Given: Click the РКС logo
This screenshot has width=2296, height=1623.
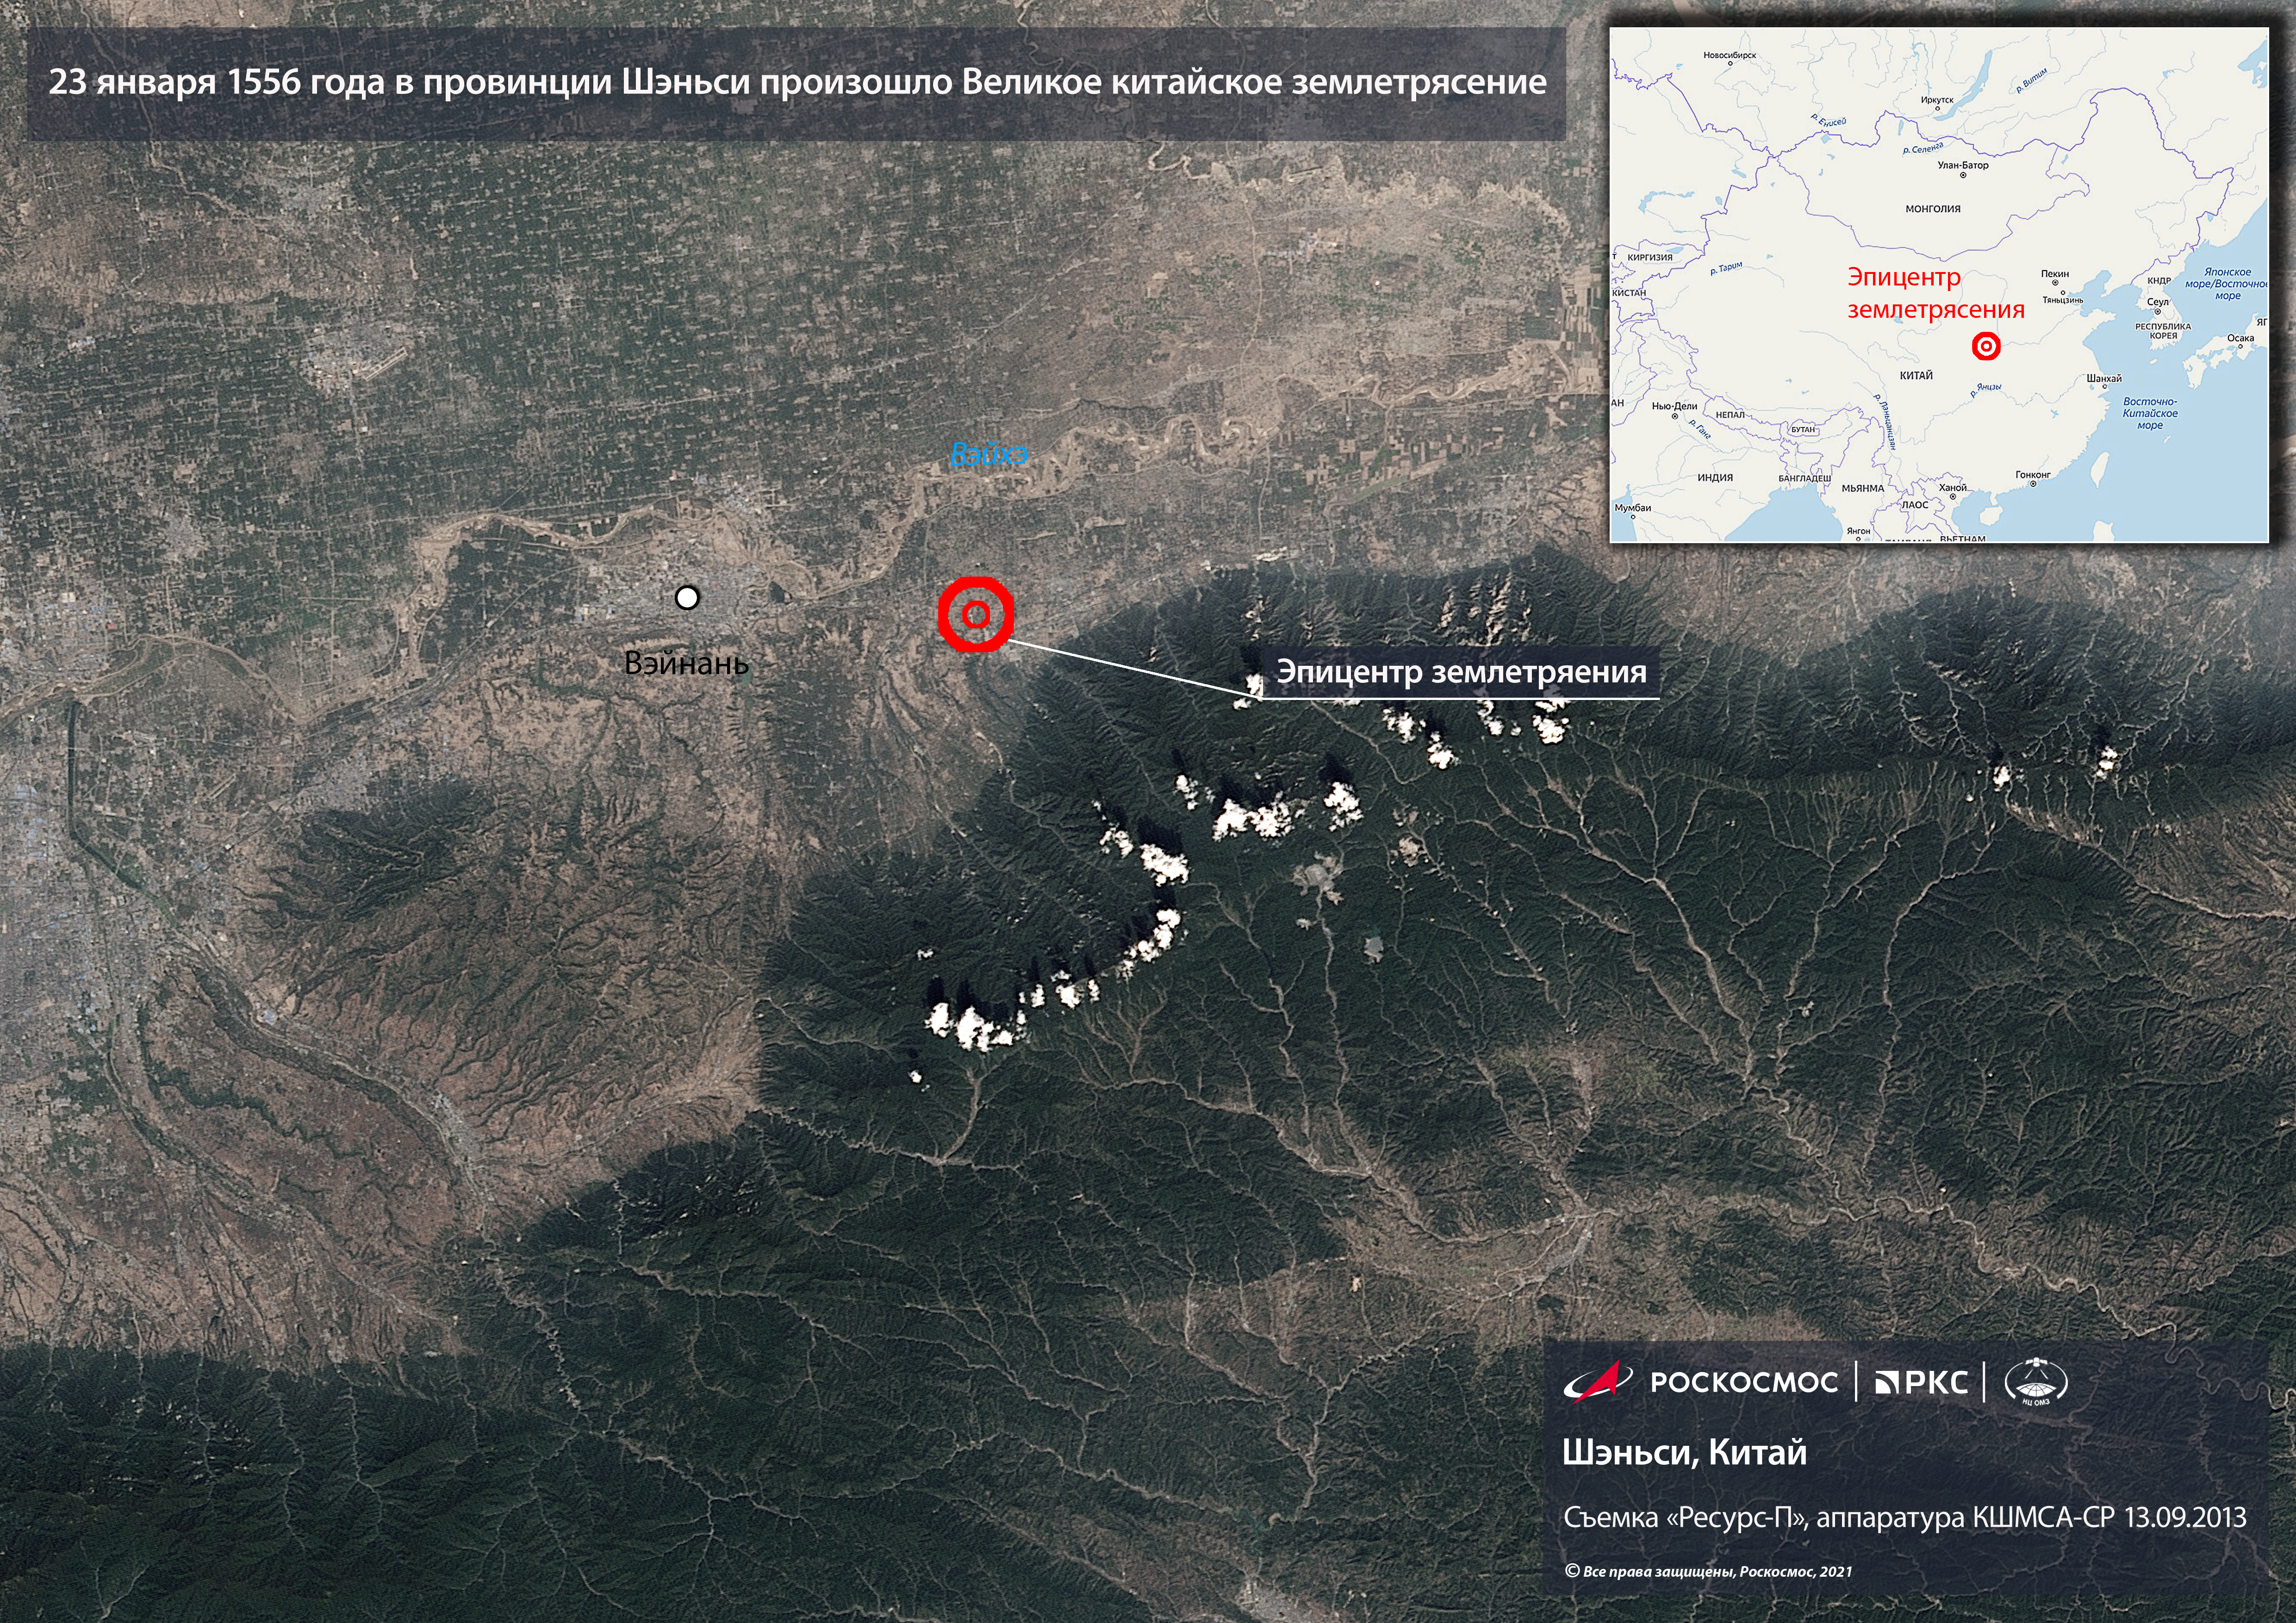Looking at the screenshot, I should coord(1921,1382).
